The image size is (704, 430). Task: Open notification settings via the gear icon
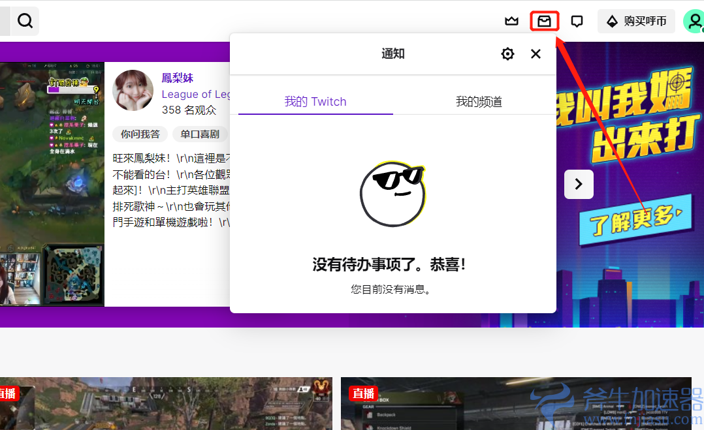[x=507, y=54]
